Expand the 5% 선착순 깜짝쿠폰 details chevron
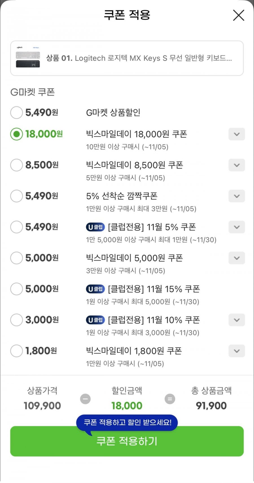 (x=237, y=196)
